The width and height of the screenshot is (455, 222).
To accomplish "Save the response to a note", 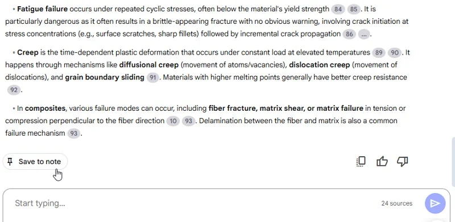I will pyautogui.click(x=35, y=161).
